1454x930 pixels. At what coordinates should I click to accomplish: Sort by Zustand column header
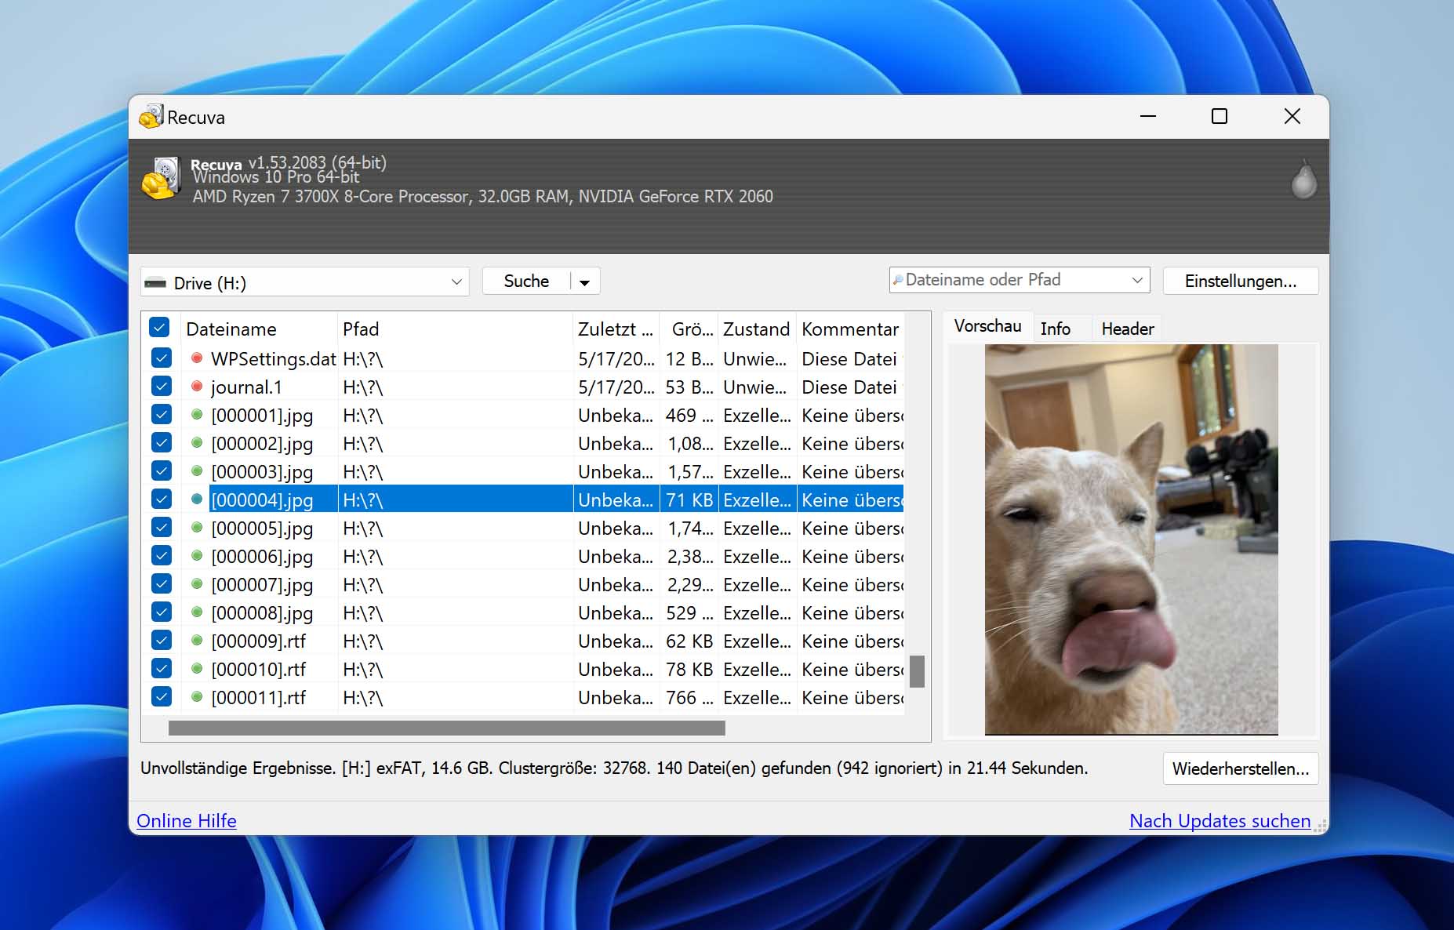point(757,329)
